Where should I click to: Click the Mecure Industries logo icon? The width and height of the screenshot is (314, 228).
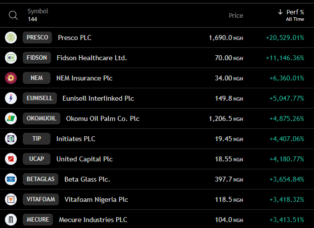click(11, 220)
